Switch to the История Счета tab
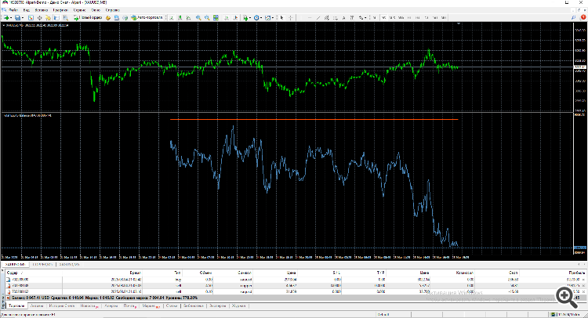The image size is (588, 318). click(62, 306)
